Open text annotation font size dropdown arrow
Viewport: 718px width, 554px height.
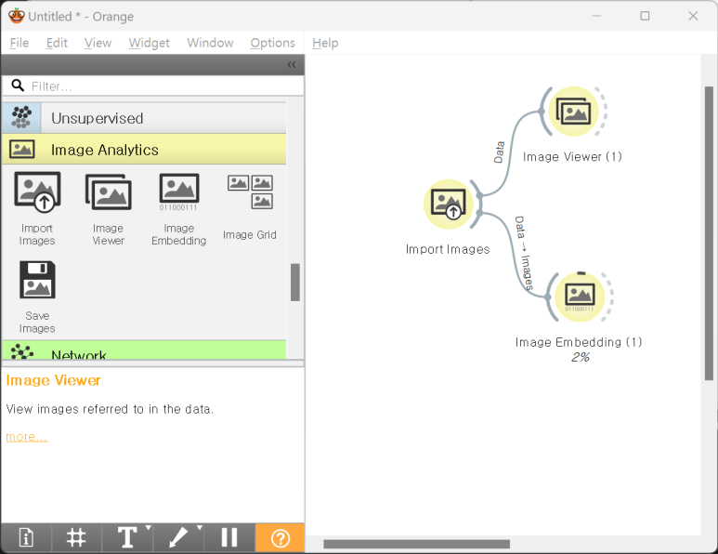(x=148, y=528)
